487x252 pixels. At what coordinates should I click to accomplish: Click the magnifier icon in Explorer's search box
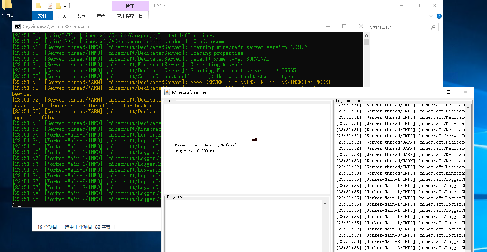(x=433, y=27)
